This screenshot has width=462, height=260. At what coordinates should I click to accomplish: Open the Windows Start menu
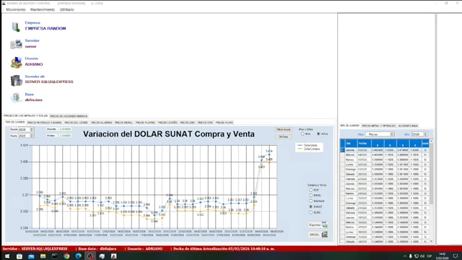(7, 256)
